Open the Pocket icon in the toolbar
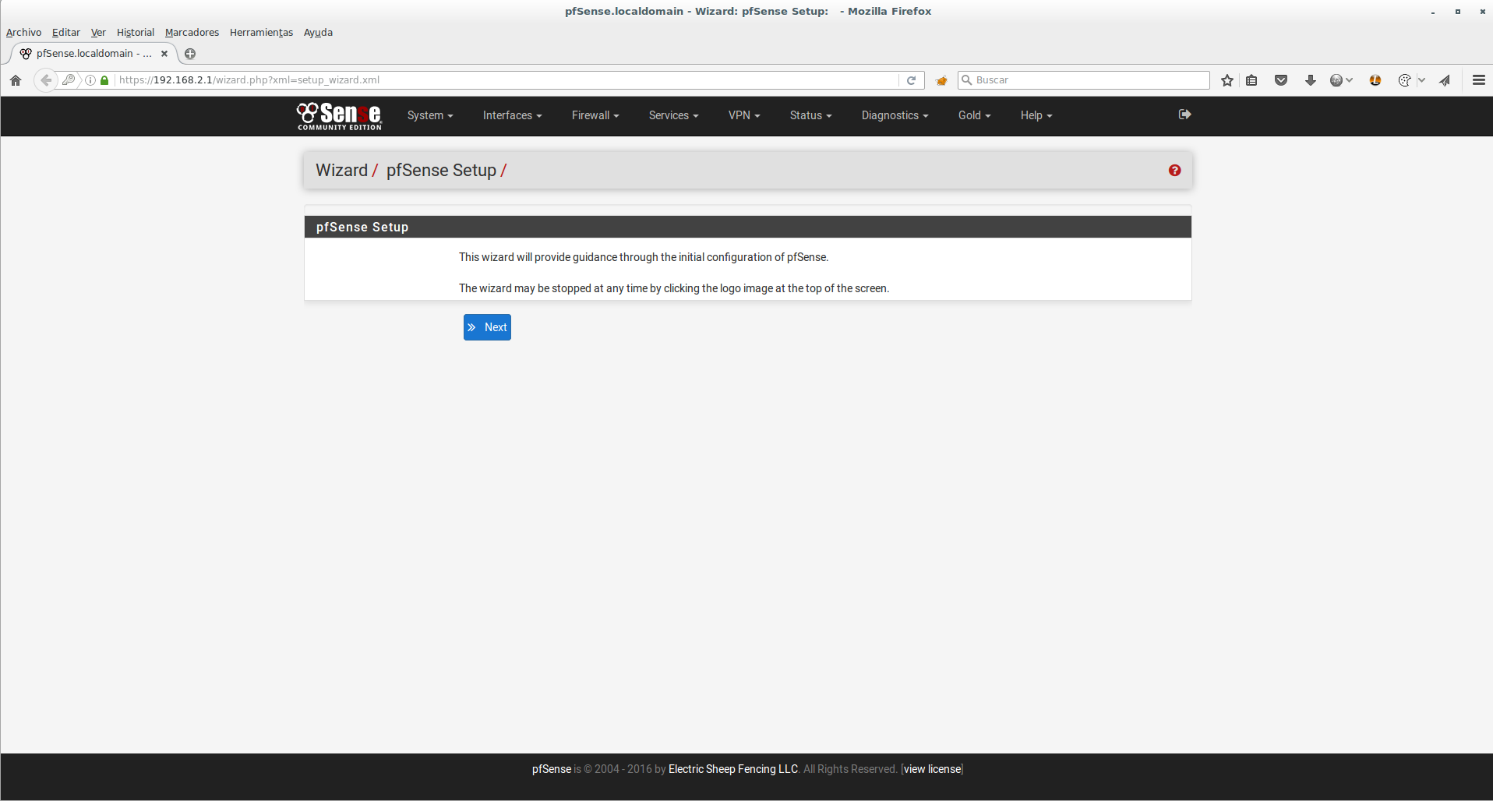Screen dimensions: 1493x801 pyautogui.click(x=1280, y=80)
